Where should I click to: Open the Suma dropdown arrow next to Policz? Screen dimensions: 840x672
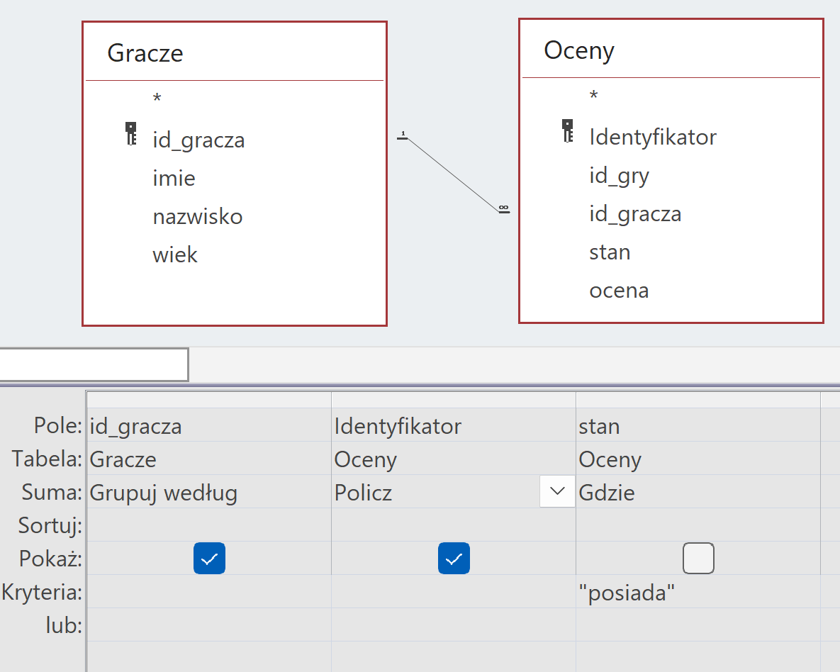[x=557, y=491]
